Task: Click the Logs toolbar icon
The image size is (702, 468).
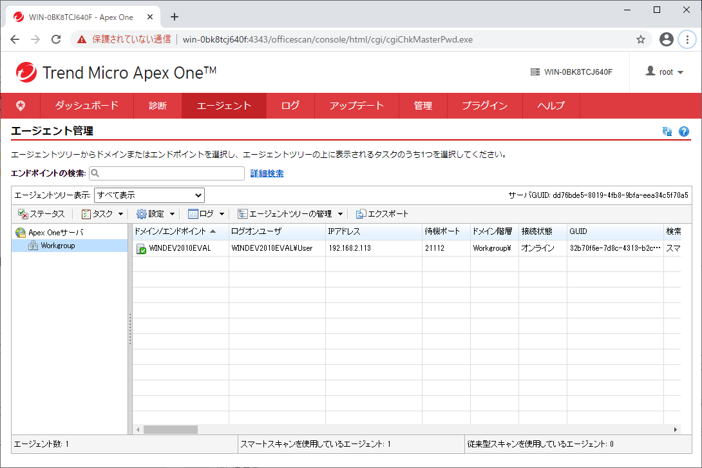Action: 193,214
